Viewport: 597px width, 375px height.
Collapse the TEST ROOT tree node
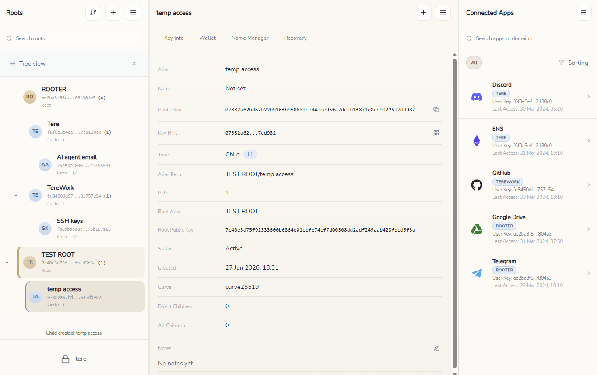pyautogui.click(x=7, y=262)
